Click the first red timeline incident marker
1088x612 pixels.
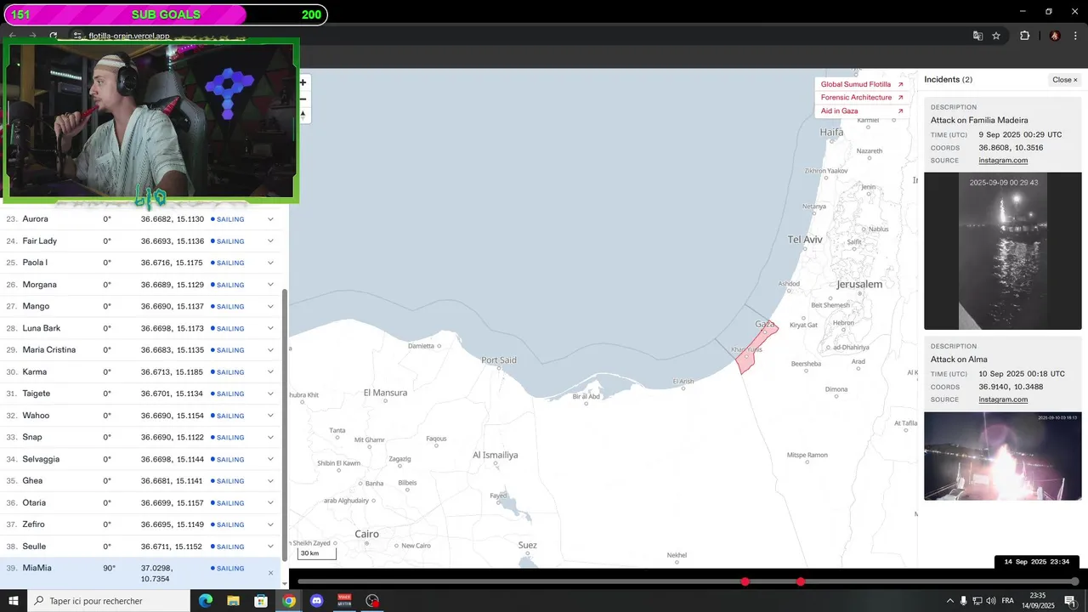click(745, 581)
